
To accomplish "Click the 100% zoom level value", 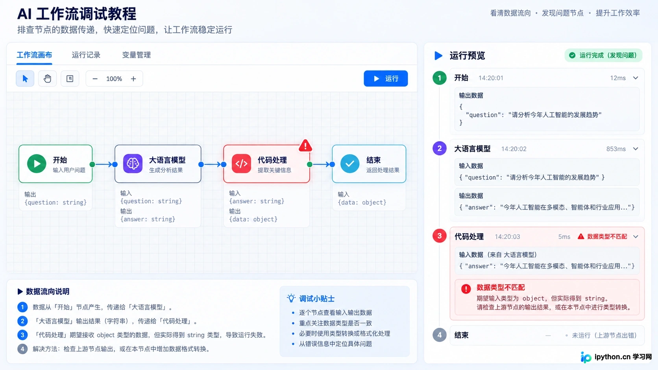I will (114, 79).
